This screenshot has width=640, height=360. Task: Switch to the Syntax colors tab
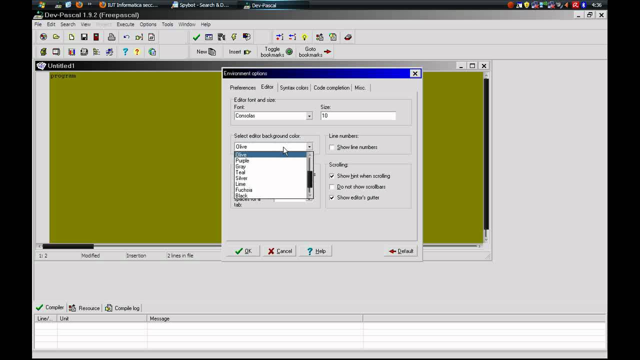click(294, 87)
